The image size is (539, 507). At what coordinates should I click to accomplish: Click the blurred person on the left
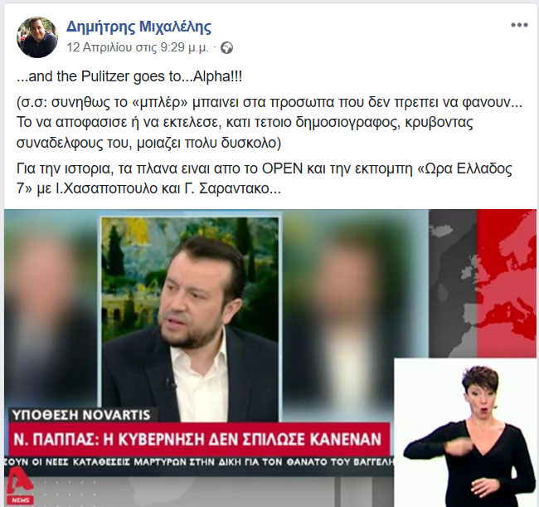[x=50, y=310]
